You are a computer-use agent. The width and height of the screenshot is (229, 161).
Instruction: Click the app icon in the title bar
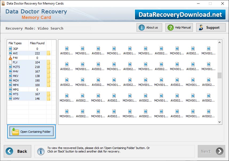(x=3, y=3)
